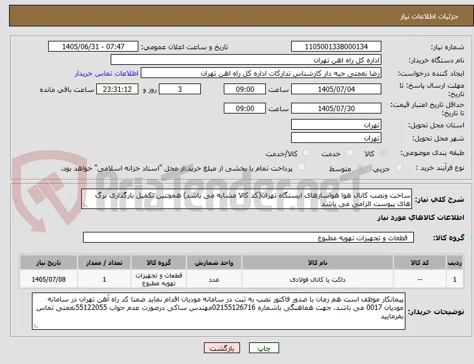
Task: Click the واحد شمارش column header
Action: click(214, 262)
